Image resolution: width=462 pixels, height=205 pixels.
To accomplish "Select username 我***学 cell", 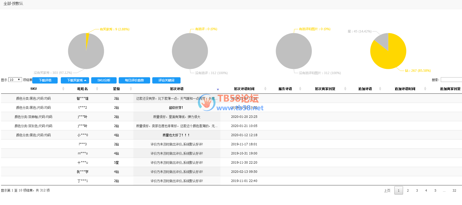I will tap(83, 172).
